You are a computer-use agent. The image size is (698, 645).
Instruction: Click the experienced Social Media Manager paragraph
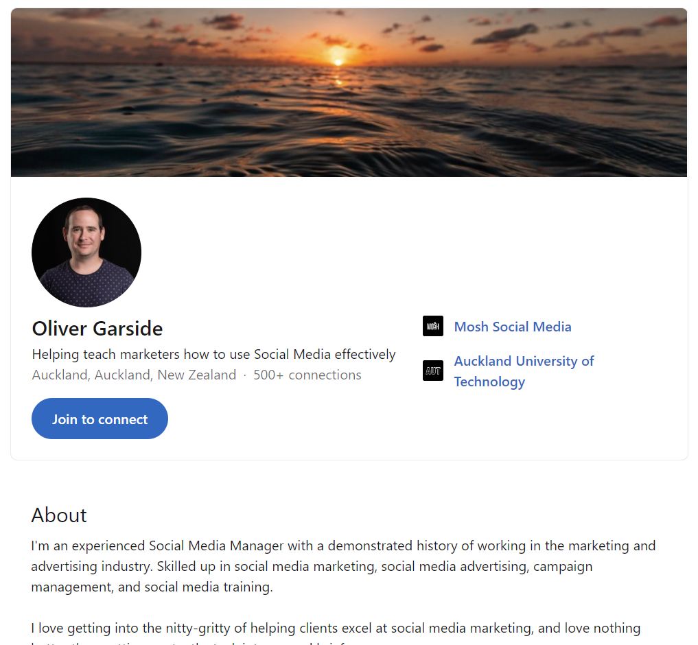coord(343,566)
